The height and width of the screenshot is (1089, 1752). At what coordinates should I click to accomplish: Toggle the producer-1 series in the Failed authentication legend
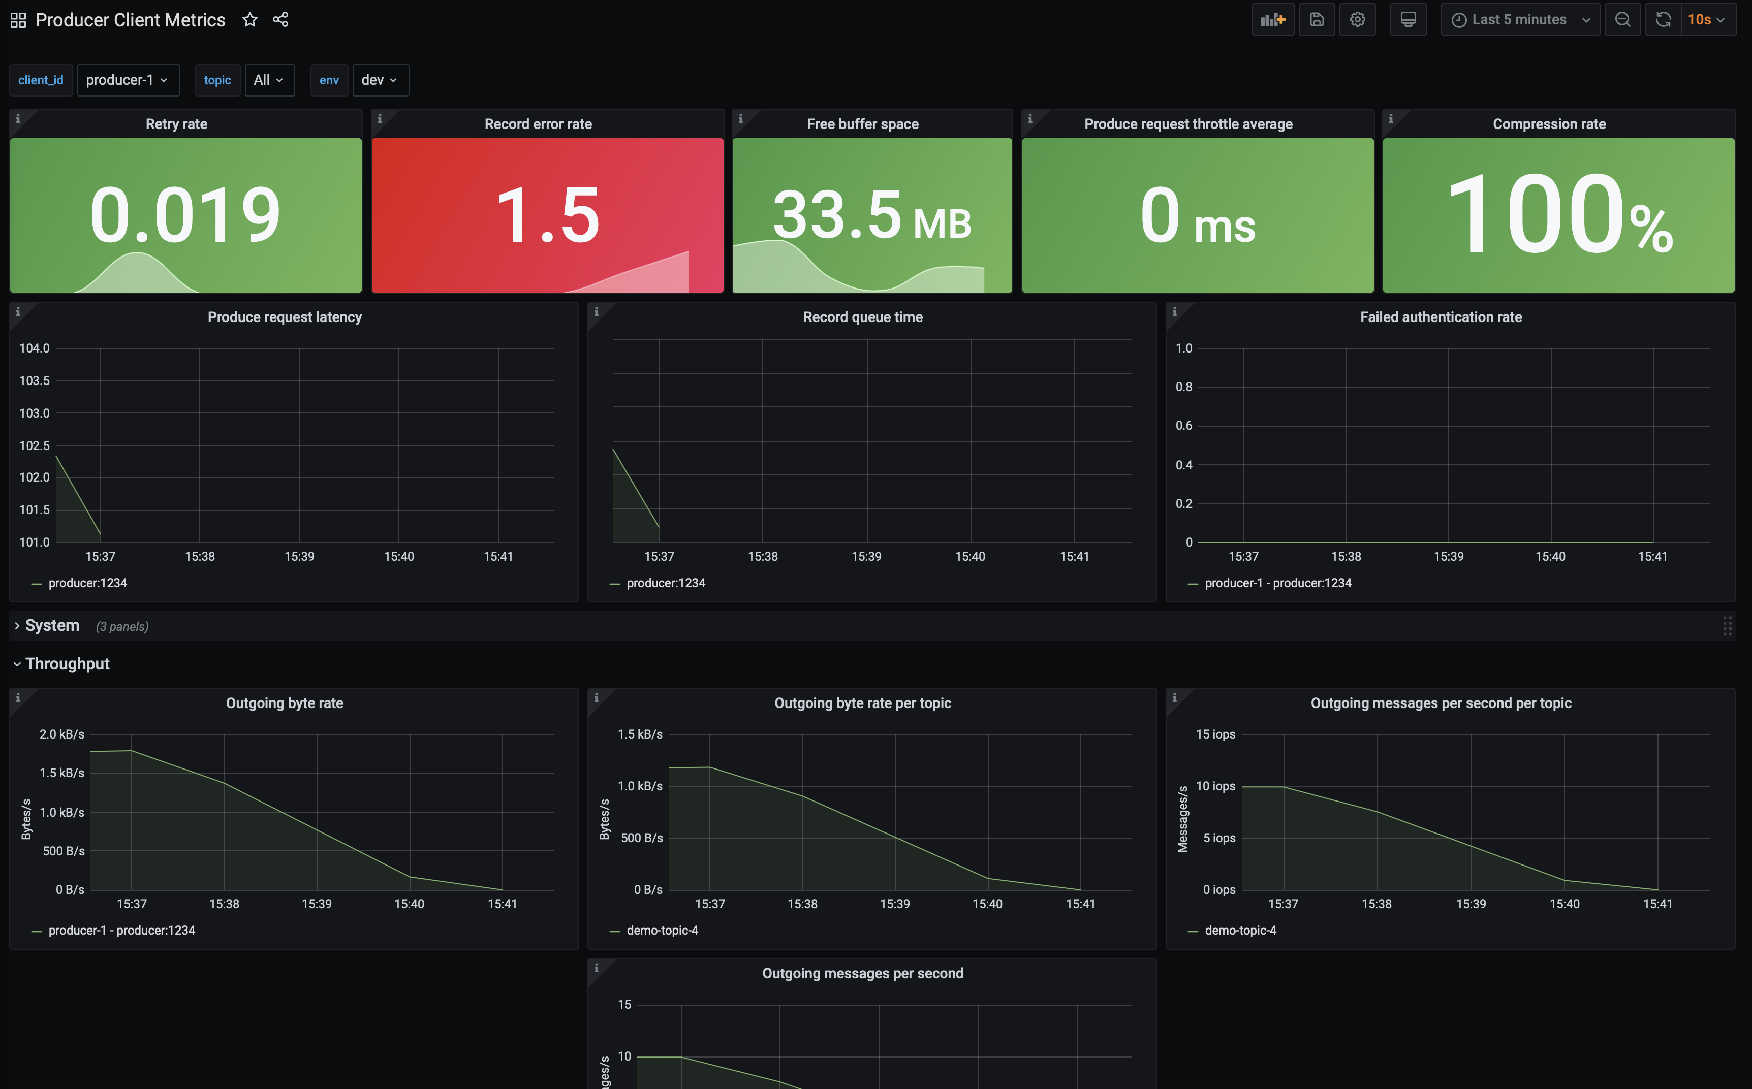pyautogui.click(x=1277, y=583)
